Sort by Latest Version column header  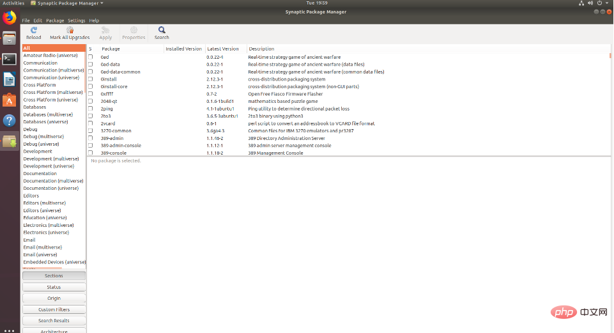226,49
